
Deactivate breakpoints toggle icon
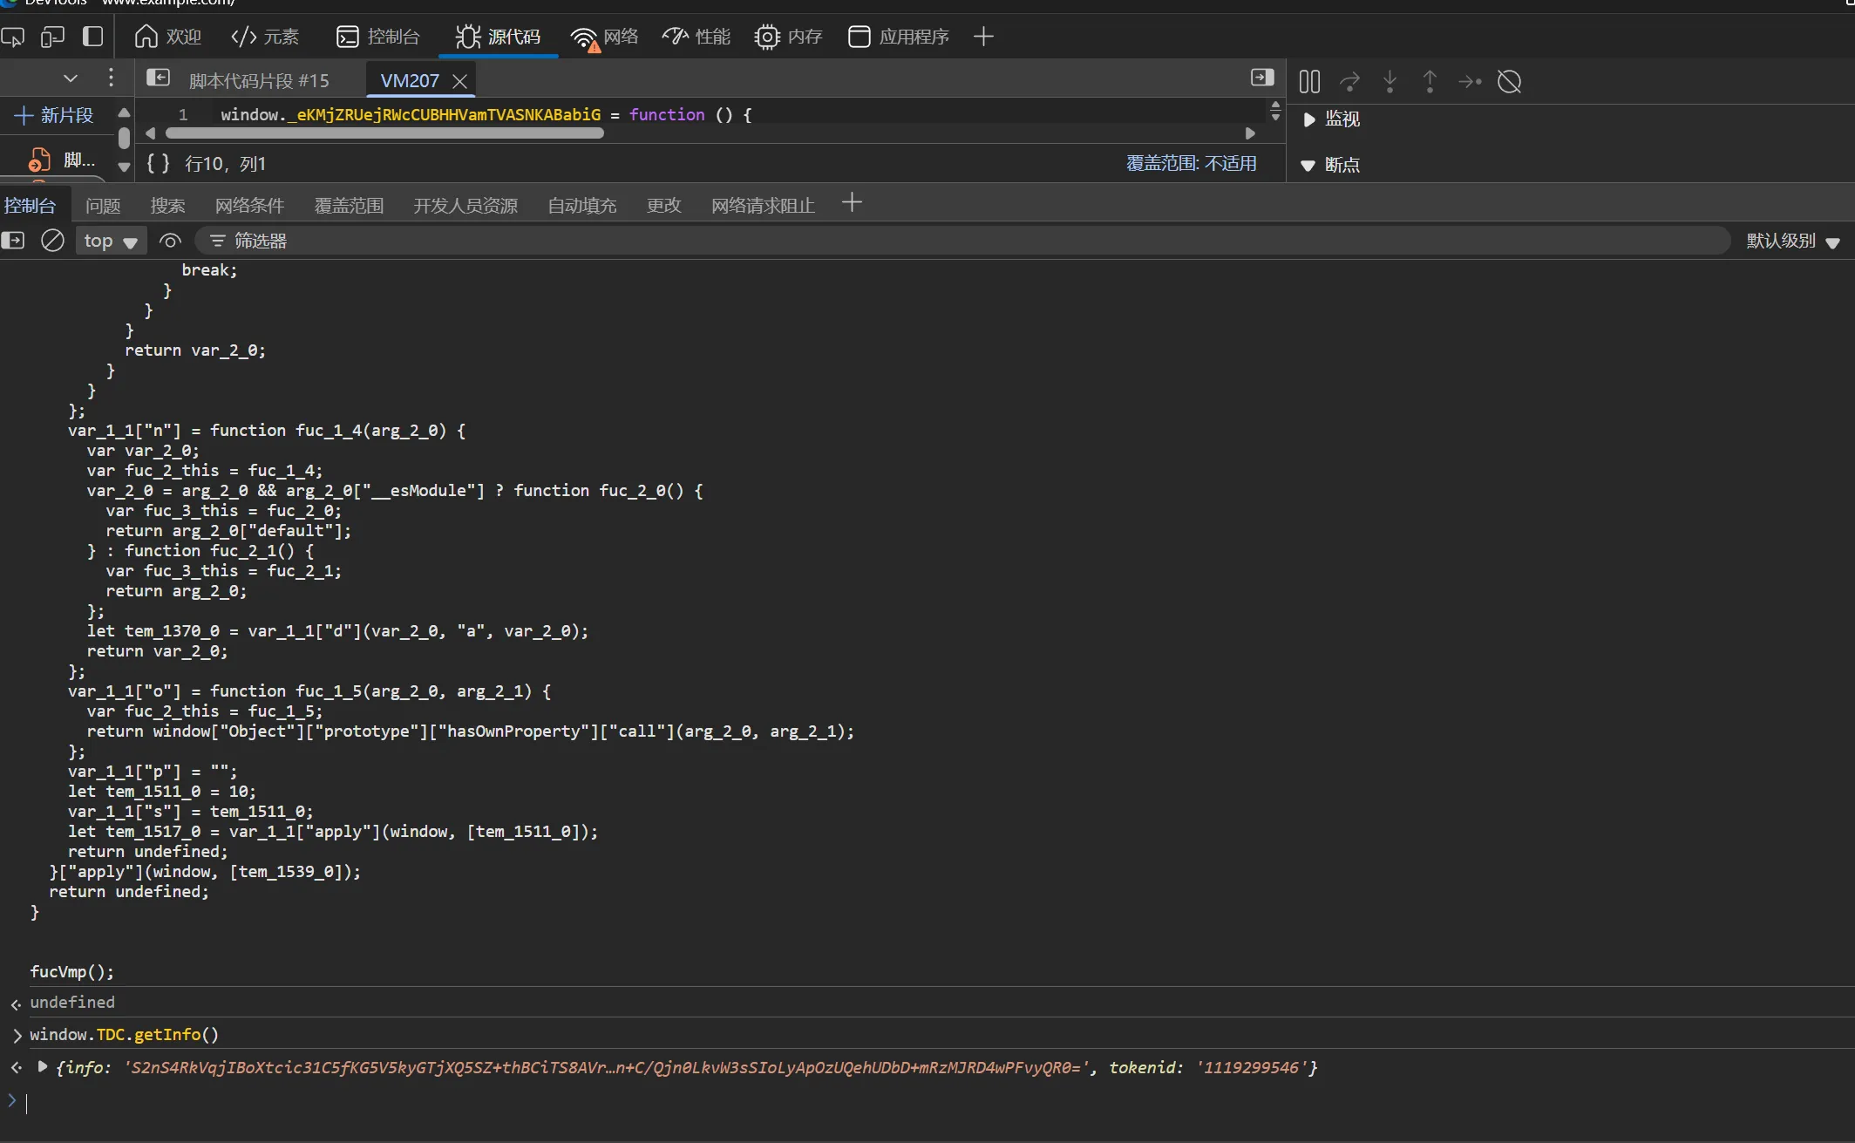click(x=1510, y=82)
